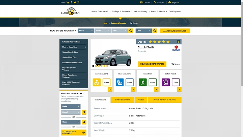Open the top Make dropdown

(86, 31)
